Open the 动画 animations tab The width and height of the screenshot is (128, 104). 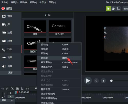(x=10, y=57)
